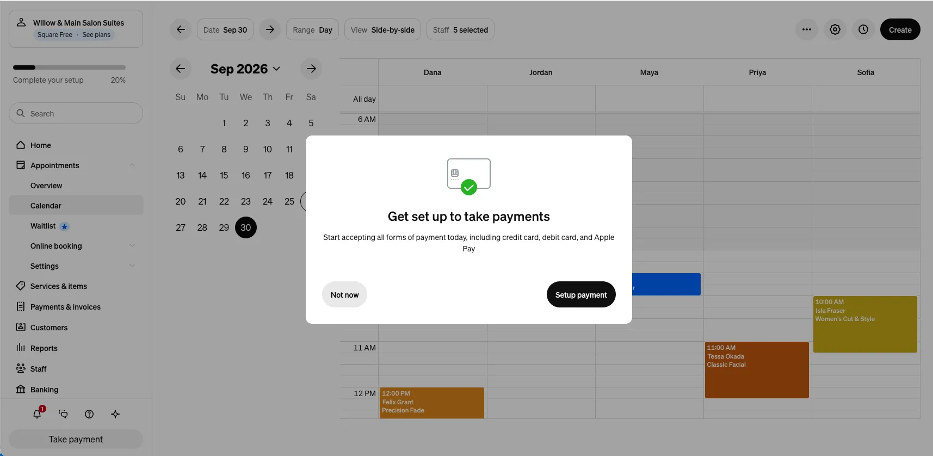Screen dimensions: 933x456
Task: Open Isla Fraser Women's Cut appointment
Action: click(865, 324)
